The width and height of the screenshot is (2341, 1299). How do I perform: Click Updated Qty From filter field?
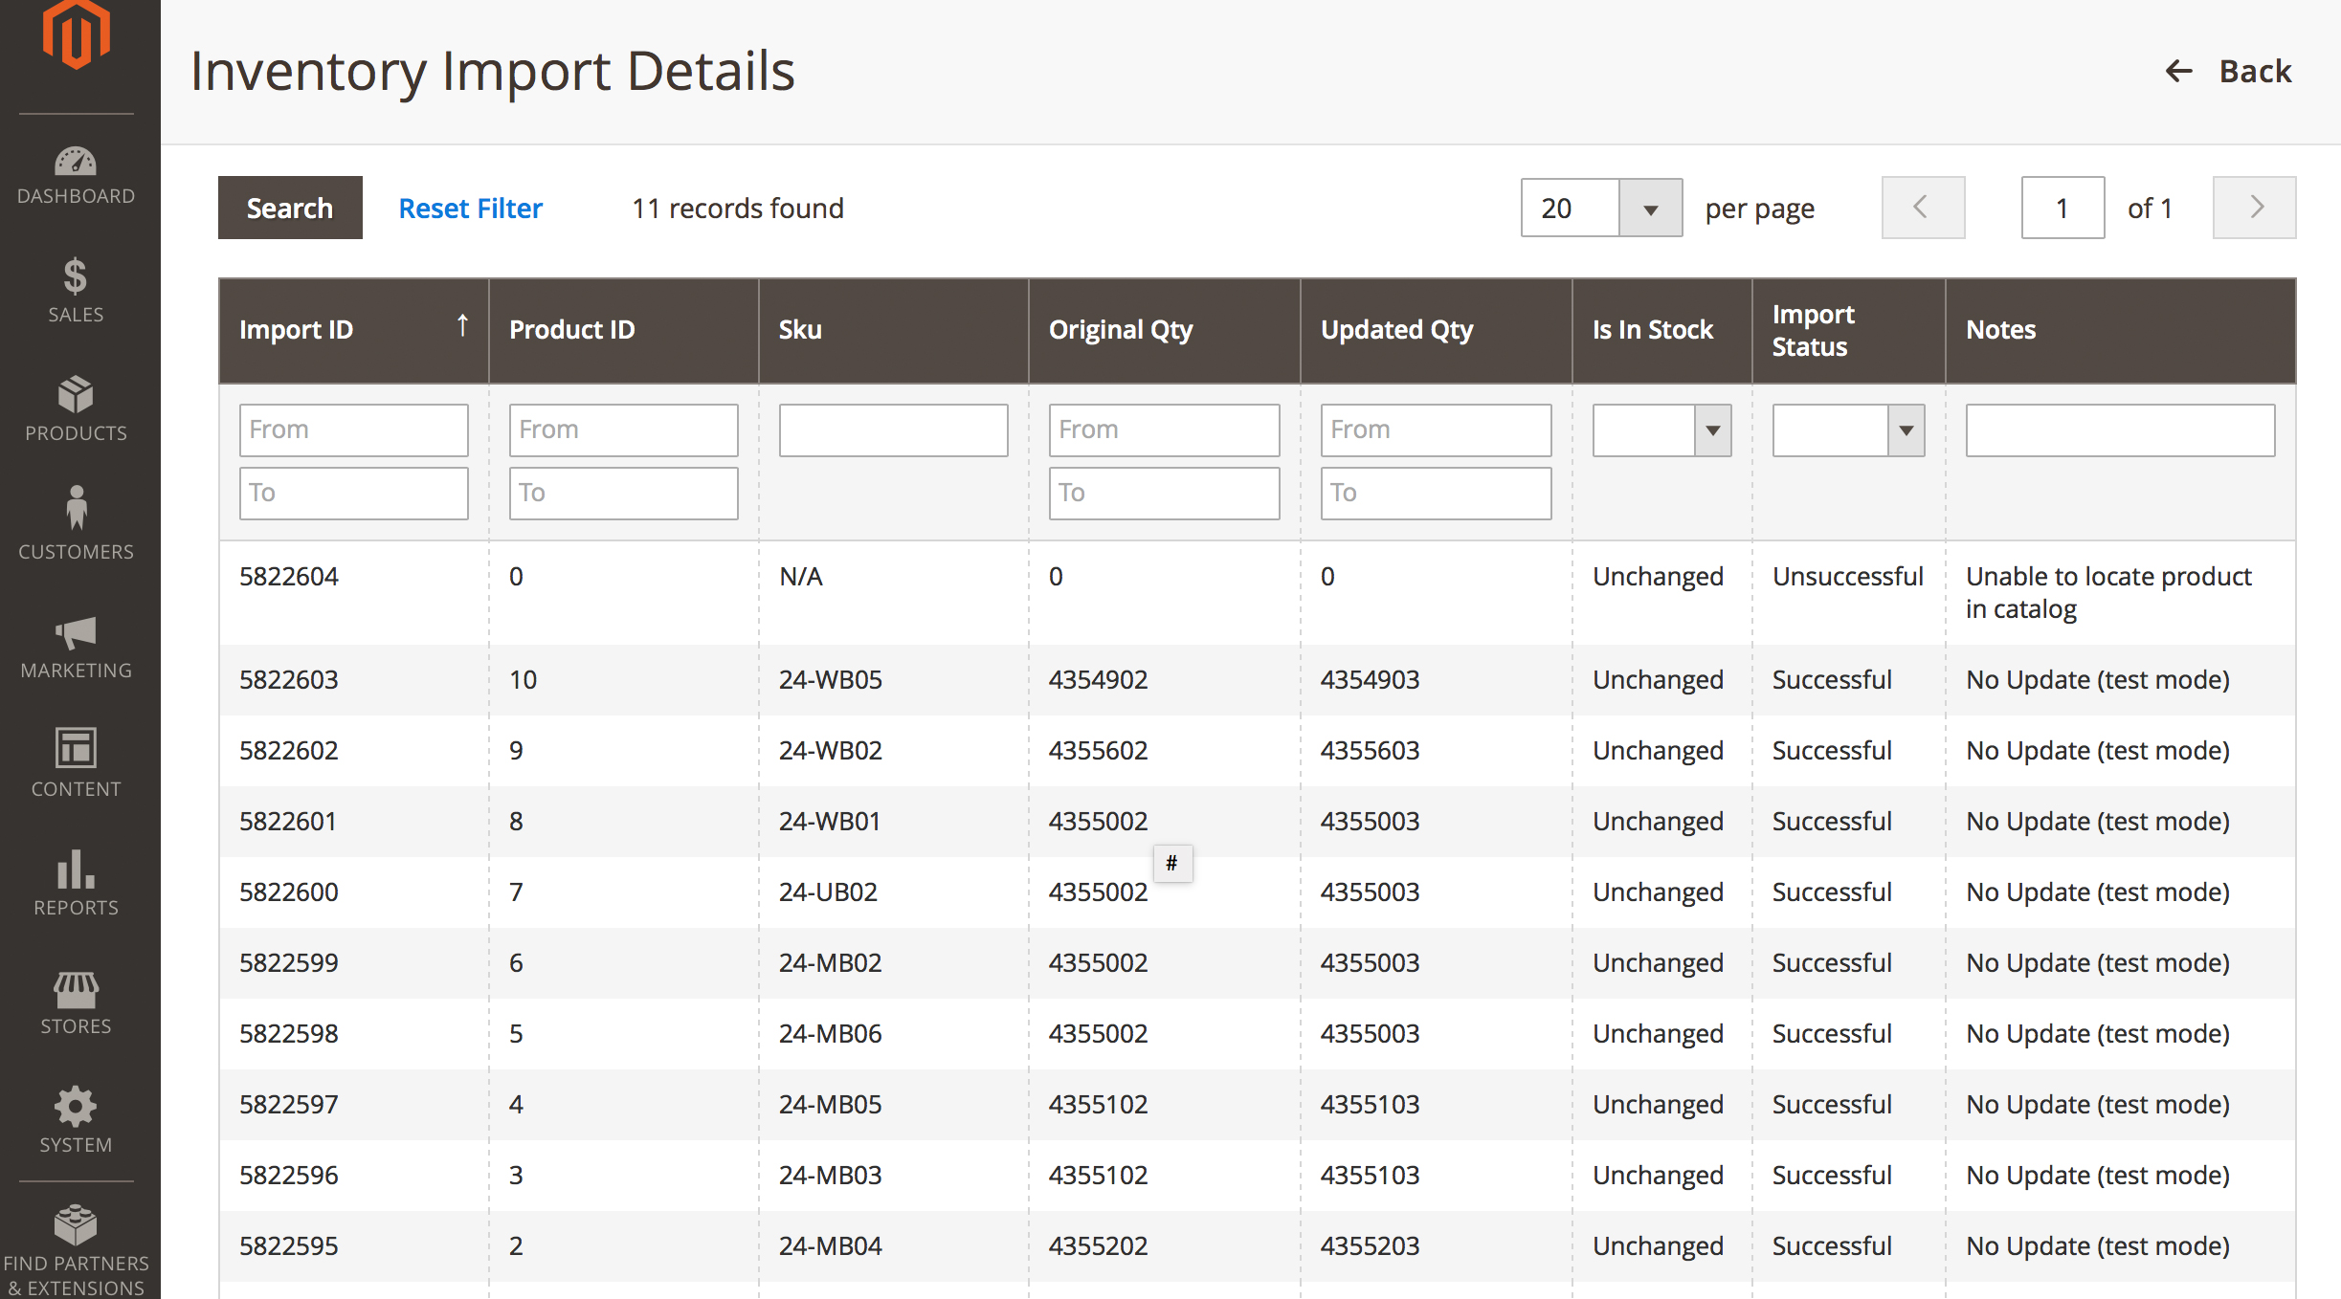(1437, 430)
